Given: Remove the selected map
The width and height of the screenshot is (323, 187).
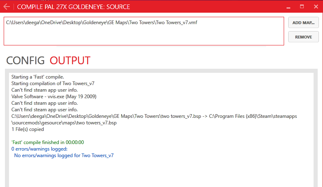Looking at the screenshot, I should point(303,37).
